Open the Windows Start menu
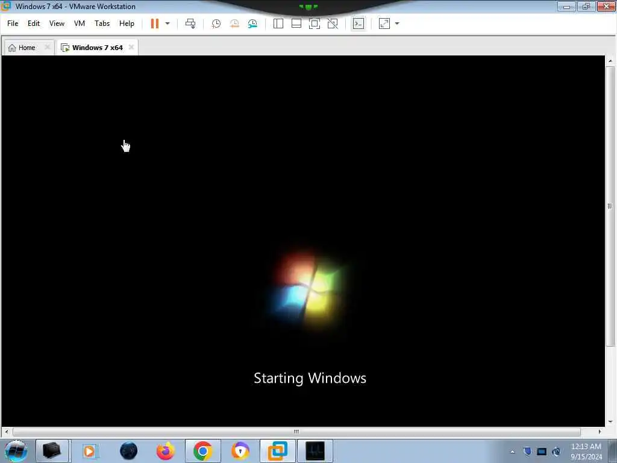This screenshot has height=463, width=617. 16,451
